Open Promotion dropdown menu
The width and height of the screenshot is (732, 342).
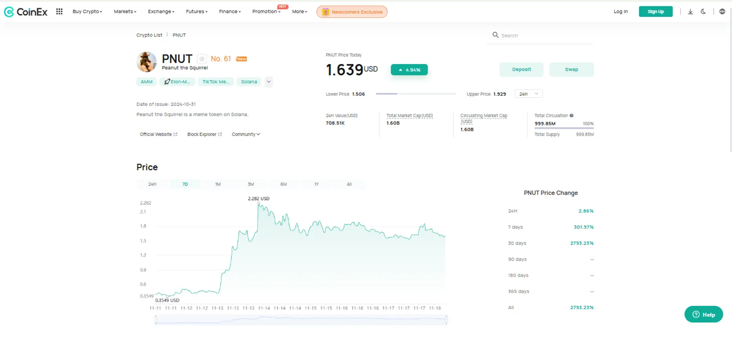[266, 11]
